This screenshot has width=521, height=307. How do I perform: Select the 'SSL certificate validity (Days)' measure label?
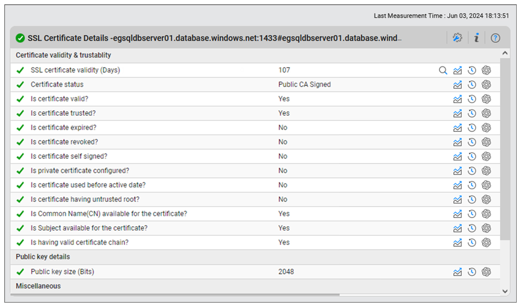click(x=75, y=70)
